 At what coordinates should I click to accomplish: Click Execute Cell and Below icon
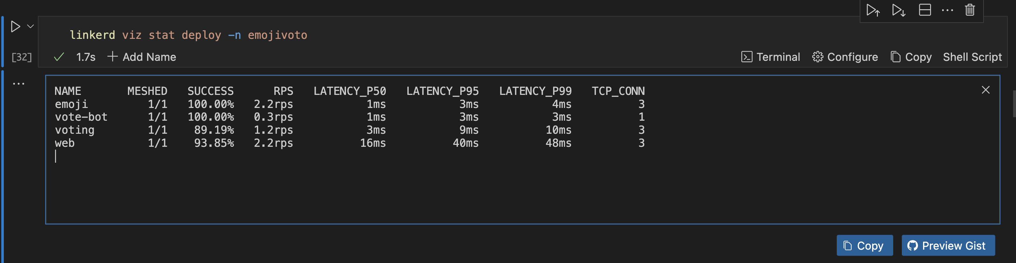(x=899, y=10)
